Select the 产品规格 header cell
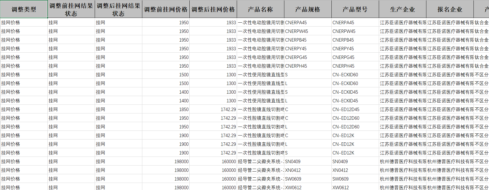 pyautogui.click(x=308, y=9)
